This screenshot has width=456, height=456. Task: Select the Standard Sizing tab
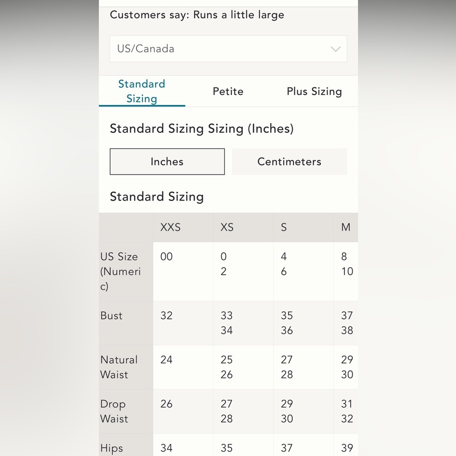142,91
